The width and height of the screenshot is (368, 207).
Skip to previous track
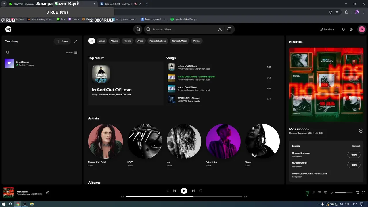click(x=175, y=191)
